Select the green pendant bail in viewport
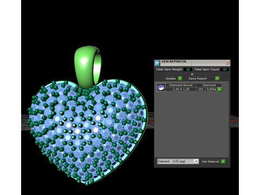 [x=88, y=67]
